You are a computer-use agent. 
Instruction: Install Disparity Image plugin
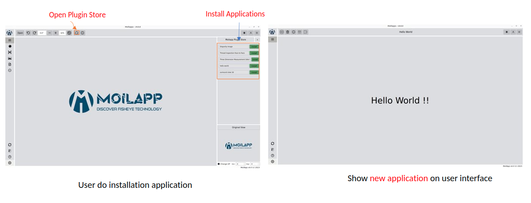[x=254, y=47]
